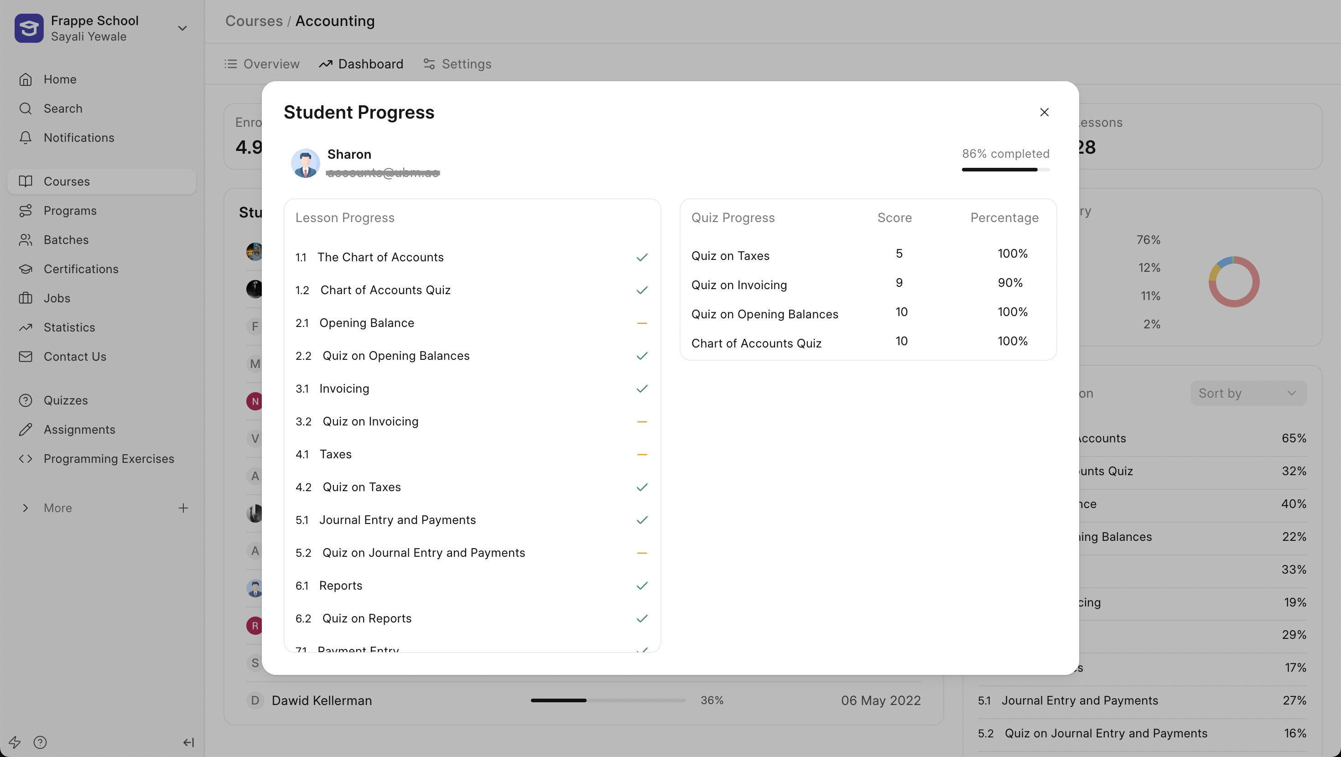Click the Courses breadcrumb link
Viewport: 1341px width, 757px height.
click(254, 21)
